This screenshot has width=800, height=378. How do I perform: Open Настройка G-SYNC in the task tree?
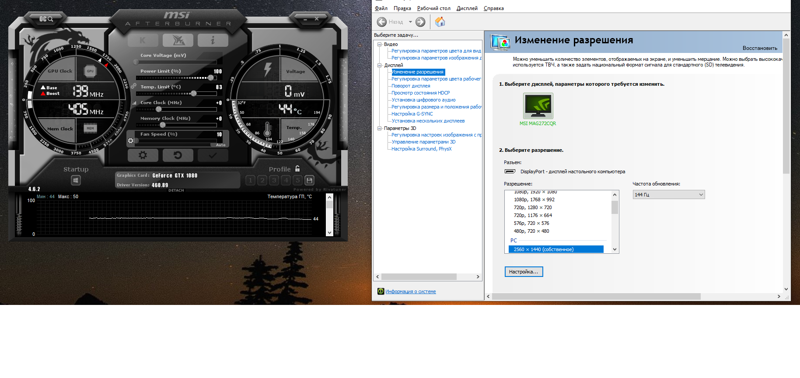(x=412, y=114)
